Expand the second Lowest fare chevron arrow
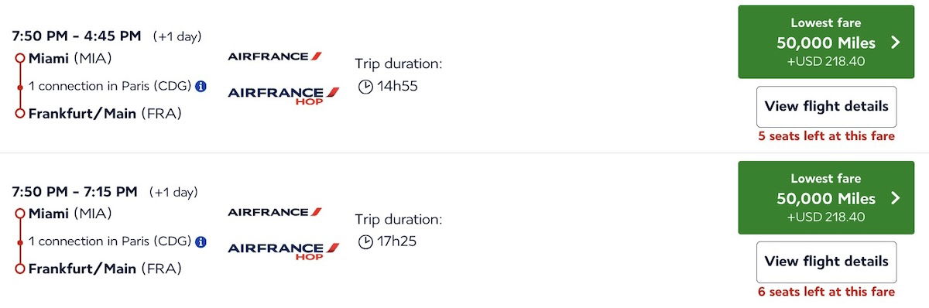Image resolution: width=929 pixels, height=308 pixels. click(896, 198)
